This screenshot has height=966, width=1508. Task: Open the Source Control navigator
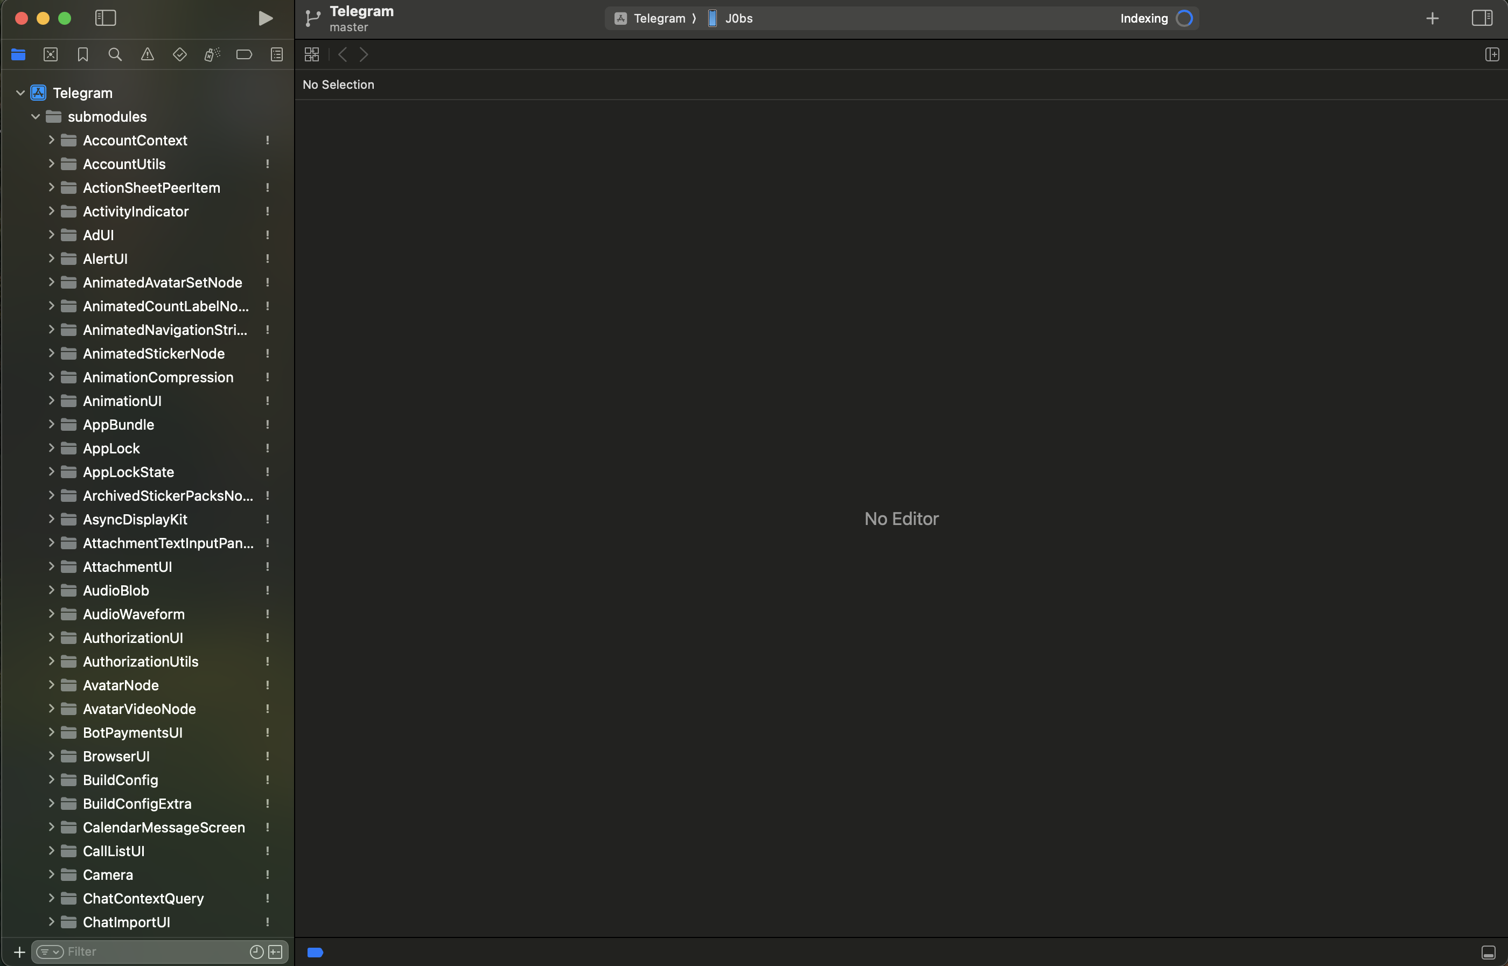point(51,54)
